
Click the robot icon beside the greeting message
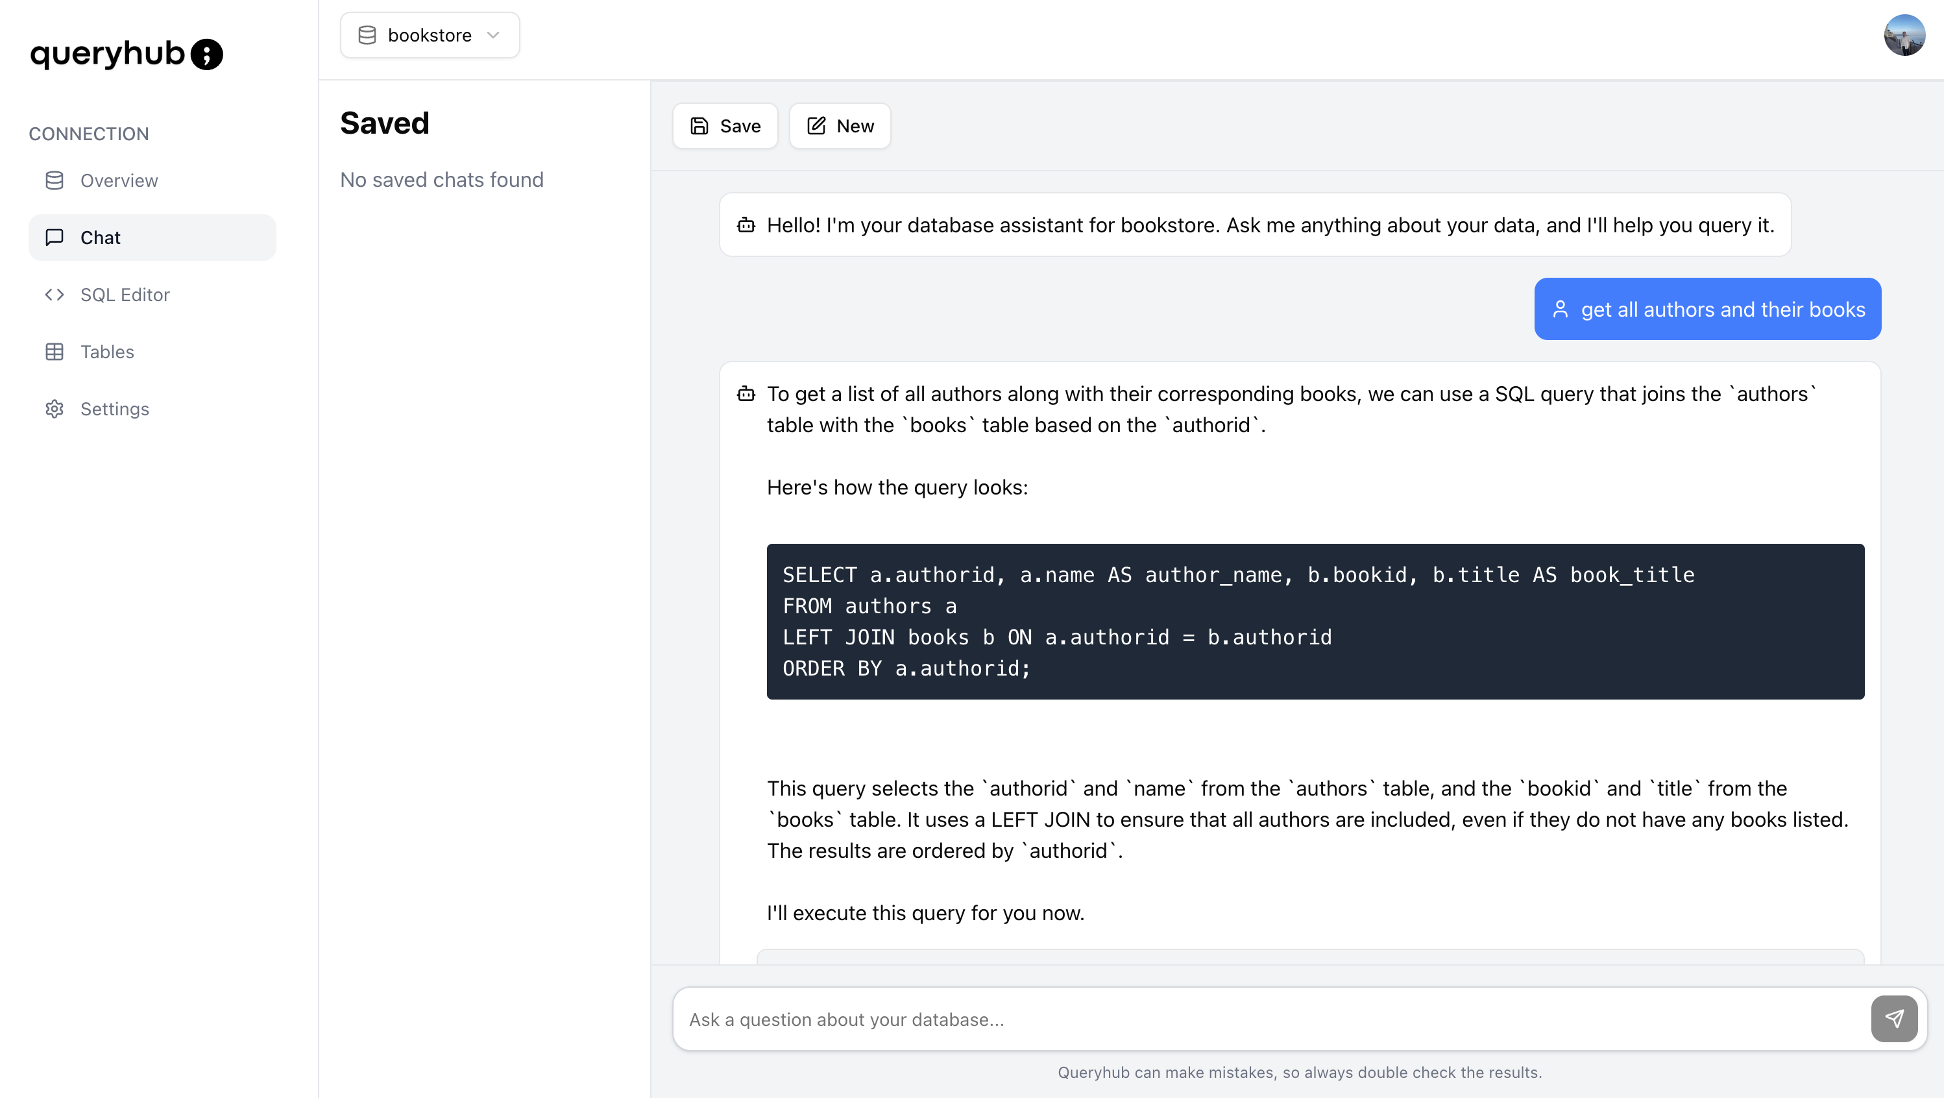[x=745, y=224]
